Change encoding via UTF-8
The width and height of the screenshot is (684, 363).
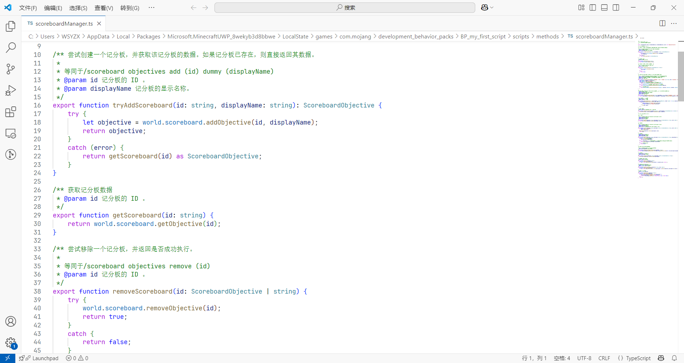(584, 358)
